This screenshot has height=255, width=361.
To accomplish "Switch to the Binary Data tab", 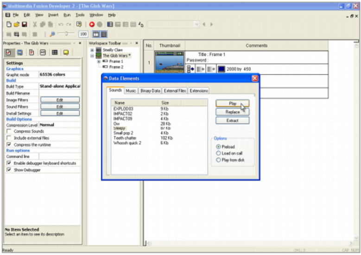I will pyautogui.click(x=150, y=91).
